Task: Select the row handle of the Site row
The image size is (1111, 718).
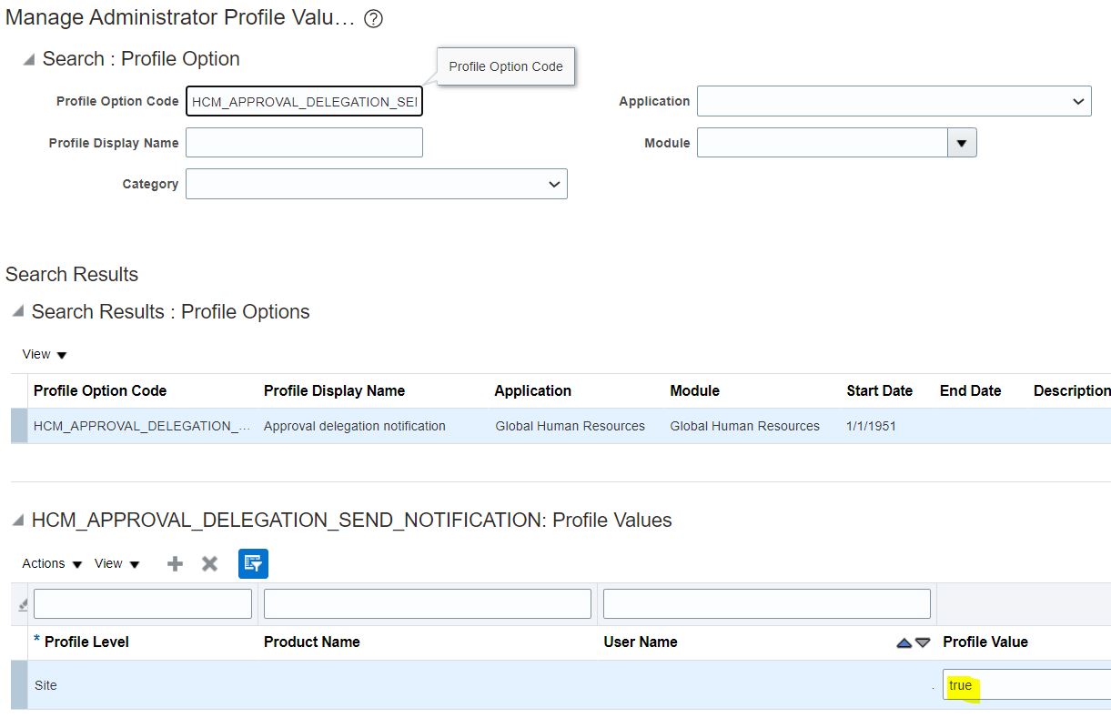Action: pyautogui.click(x=19, y=685)
